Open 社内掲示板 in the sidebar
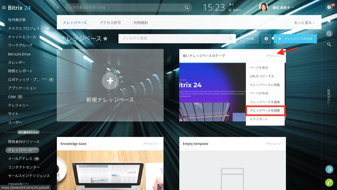Screen dimensions: 337x190 pyautogui.click(x=17, y=20)
